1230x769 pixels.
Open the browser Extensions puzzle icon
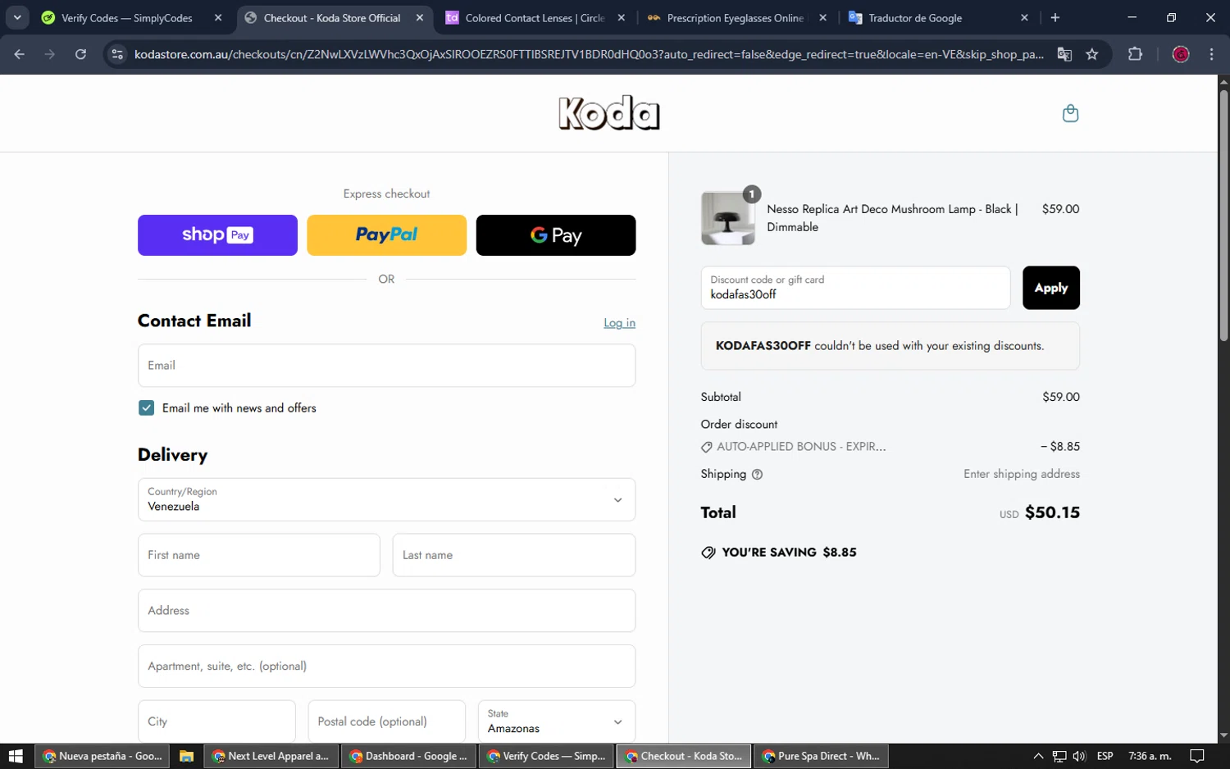tap(1135, 54)
